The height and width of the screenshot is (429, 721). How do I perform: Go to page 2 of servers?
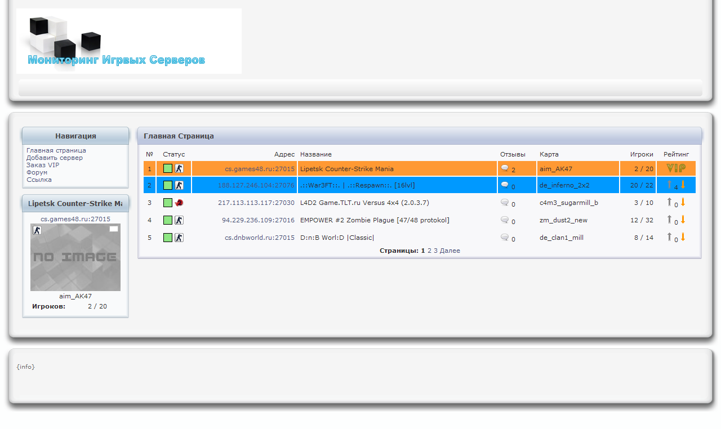[429, 251]
